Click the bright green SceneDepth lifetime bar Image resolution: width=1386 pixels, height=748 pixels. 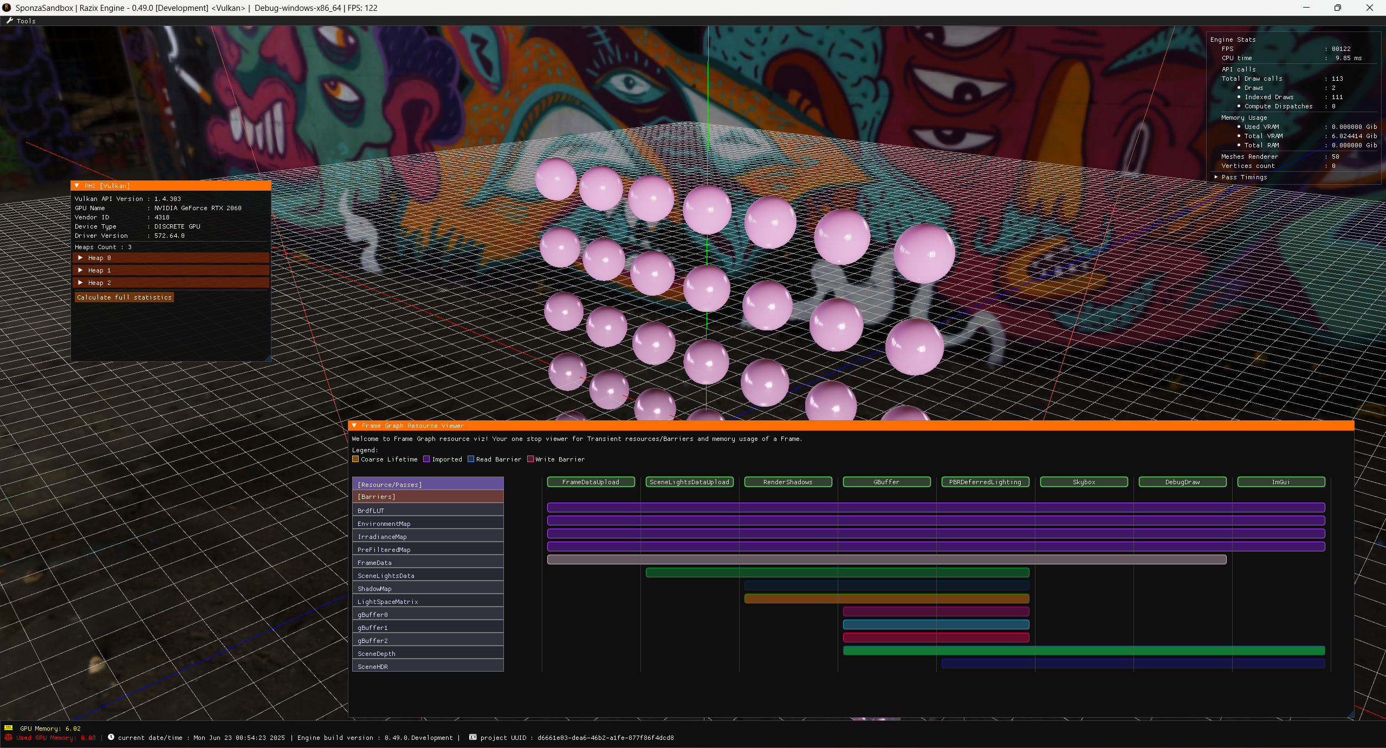[x=1084, y=651]
